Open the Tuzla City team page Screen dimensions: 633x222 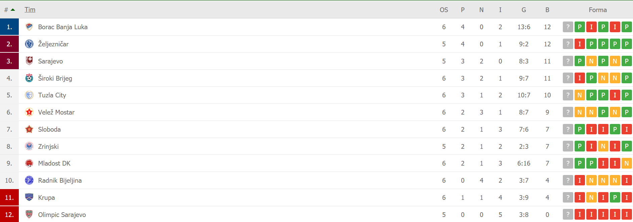(x=52, y=95)
